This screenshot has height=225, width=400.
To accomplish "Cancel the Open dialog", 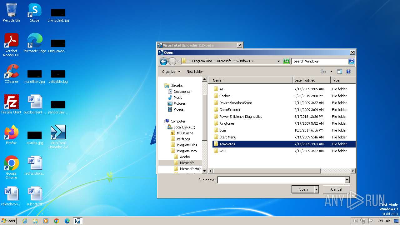I will [x=336, y=189].
